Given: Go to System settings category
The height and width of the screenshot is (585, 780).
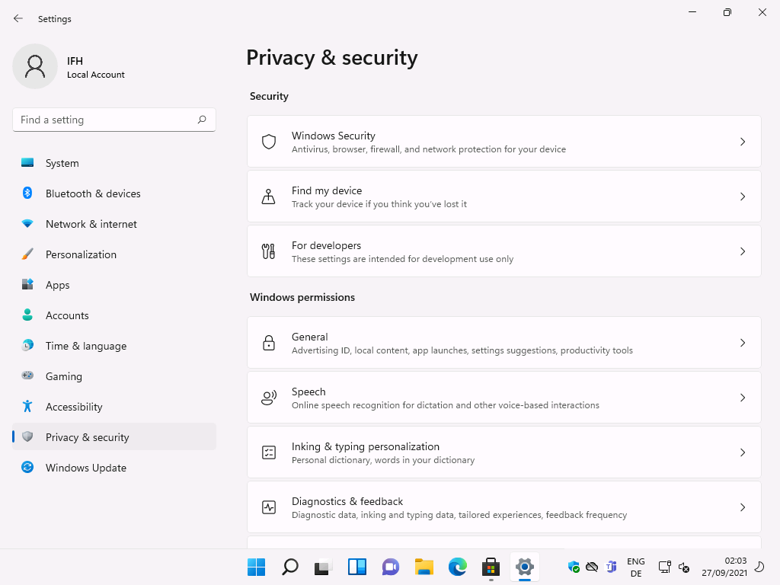Looking at the screenshot, I should pos(114,163).
